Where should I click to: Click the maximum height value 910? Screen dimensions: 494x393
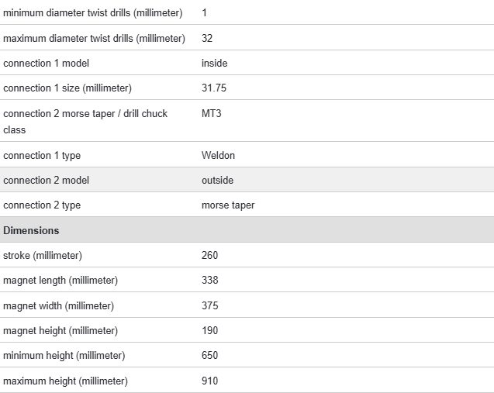click(x=209, y=381)
